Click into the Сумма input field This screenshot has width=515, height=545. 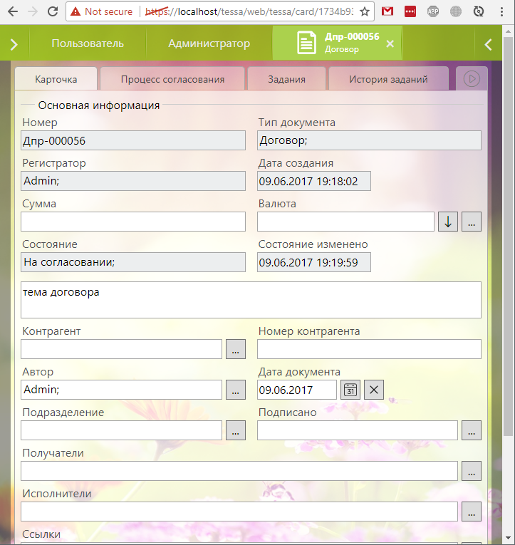(133, 222)
